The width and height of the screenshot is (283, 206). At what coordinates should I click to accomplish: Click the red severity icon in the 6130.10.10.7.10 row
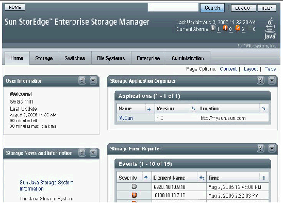coord(134,195)
